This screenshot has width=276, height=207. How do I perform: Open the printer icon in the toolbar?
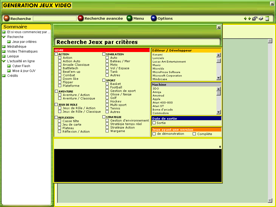point(261,18)
